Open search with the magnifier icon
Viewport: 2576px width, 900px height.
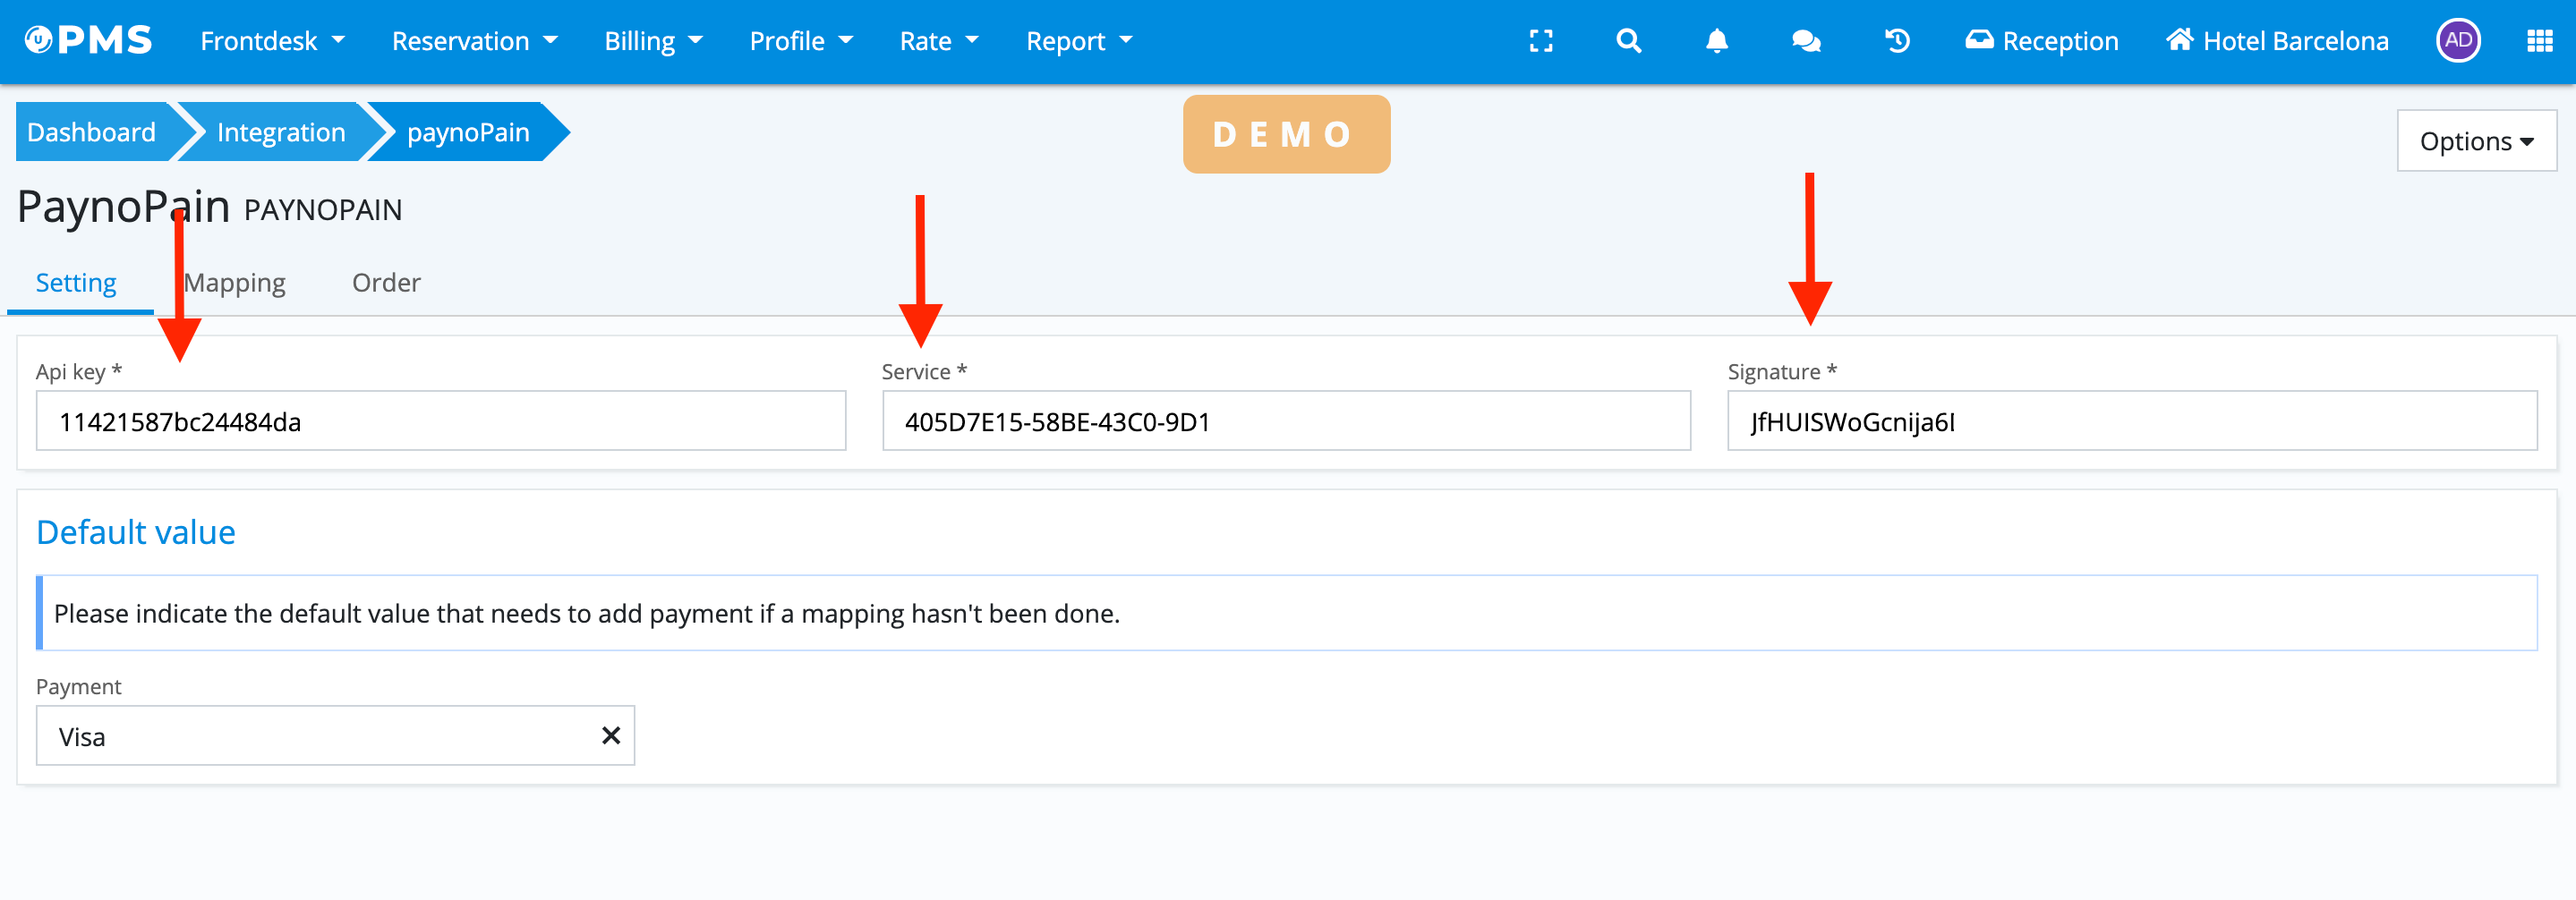[1628, 41]
